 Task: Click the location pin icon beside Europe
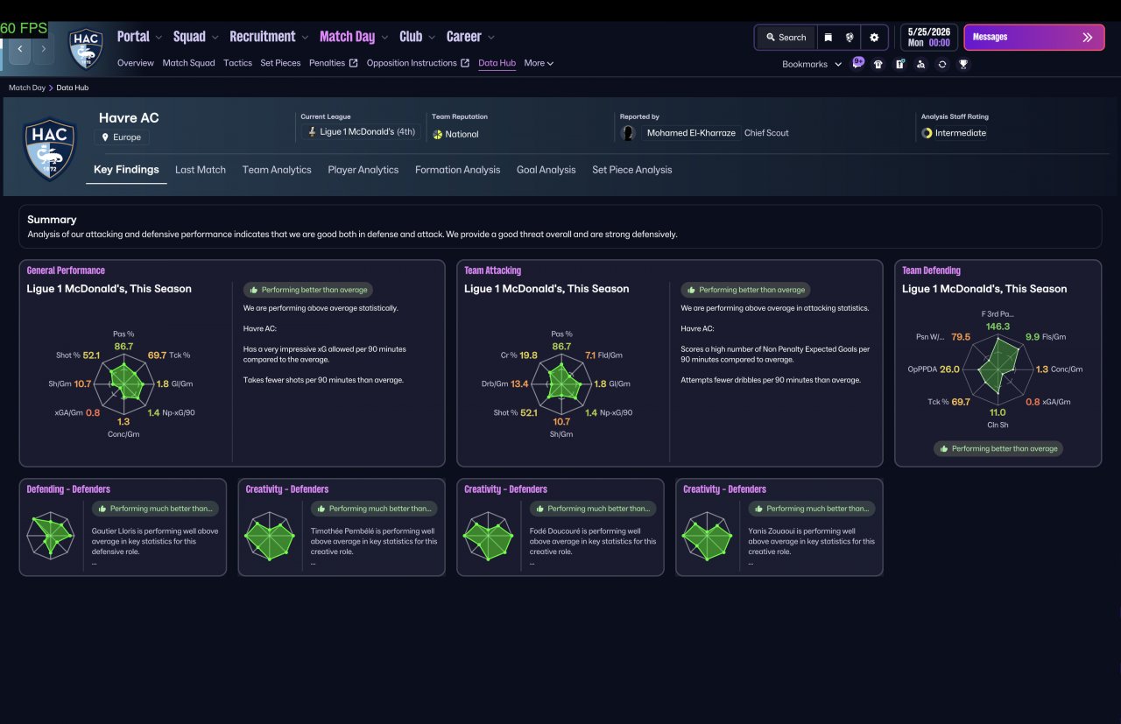click(105, 137)
